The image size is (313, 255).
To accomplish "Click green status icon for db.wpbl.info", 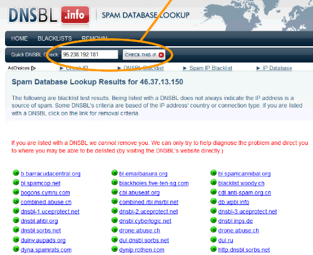I will point(213,201).
